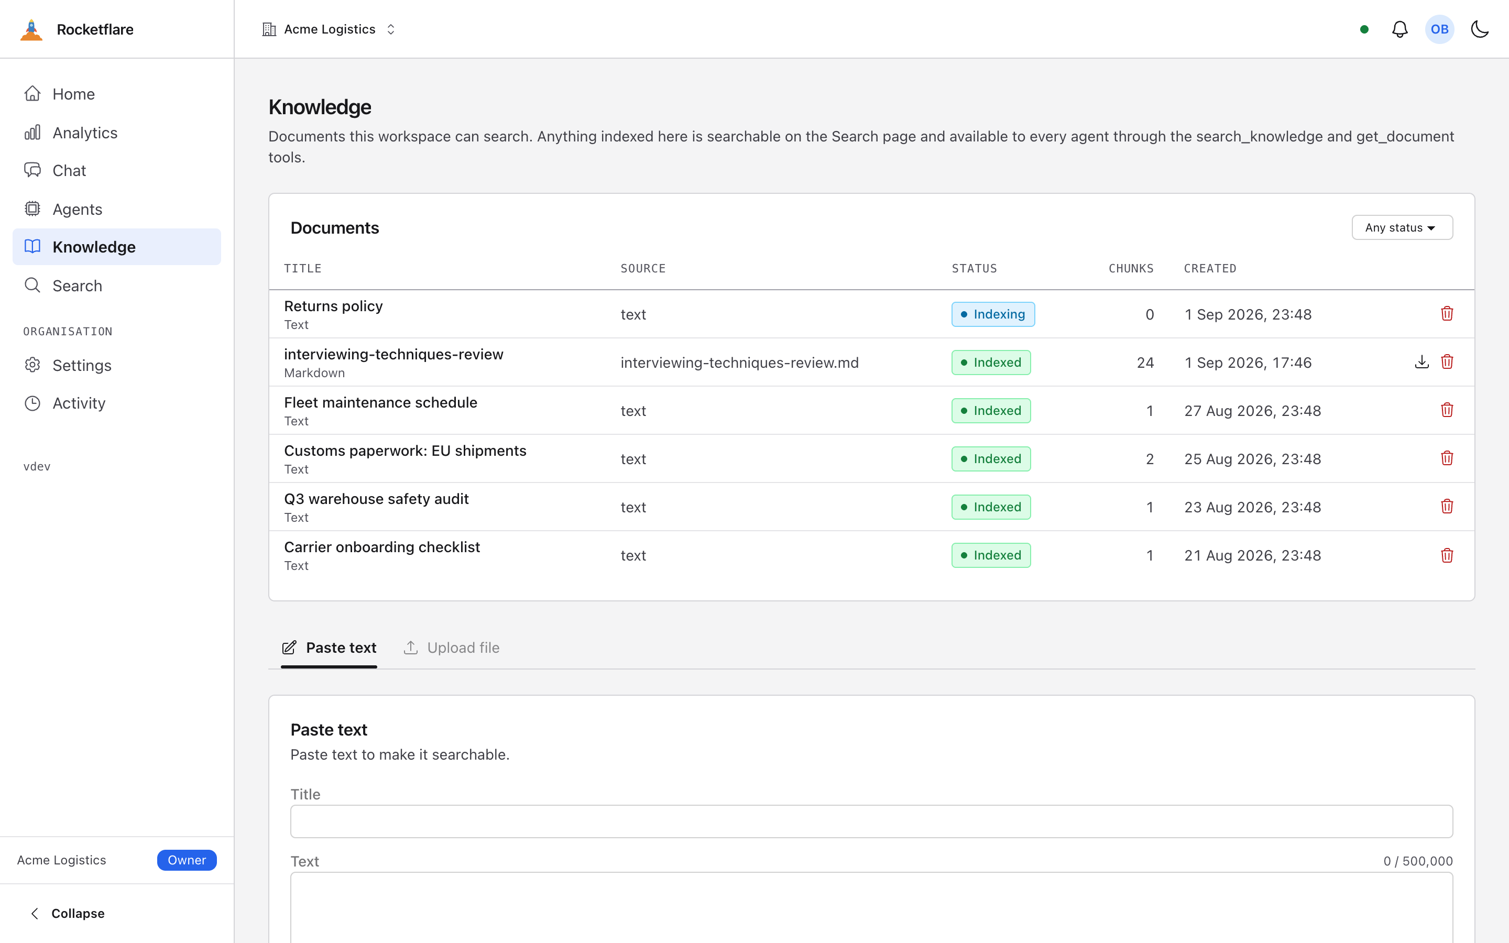Delete the Carrier onboarding checklist document
Image resolution: width=1509 pixels, height=943 pixels.
click(1447, 555)
